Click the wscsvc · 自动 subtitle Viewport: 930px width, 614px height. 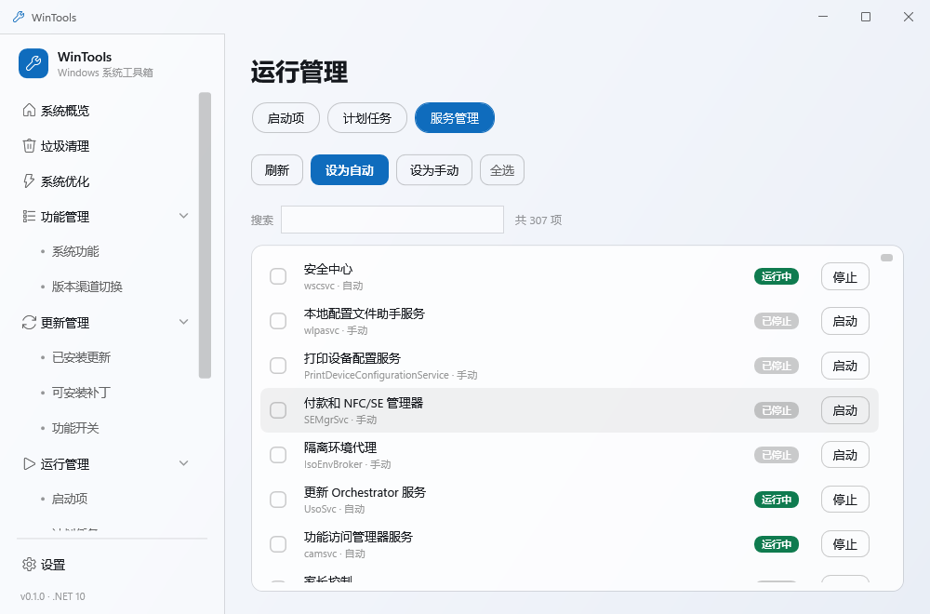pos(333,286)
